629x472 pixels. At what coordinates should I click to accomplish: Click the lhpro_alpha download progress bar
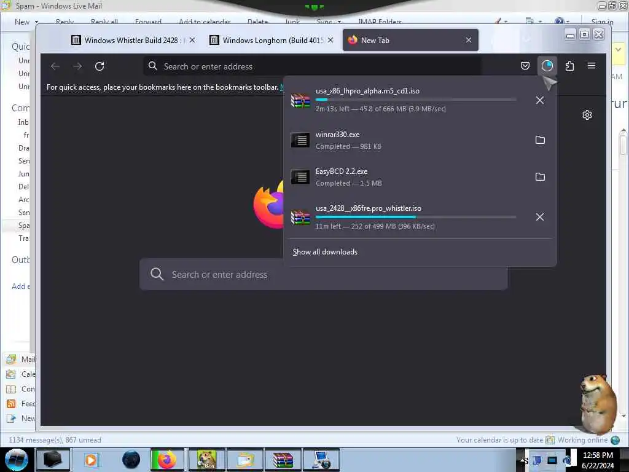[416, 100]
